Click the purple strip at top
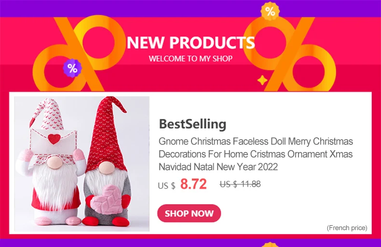The width and height of the screenshot is (381, 247). pos(190,8)
